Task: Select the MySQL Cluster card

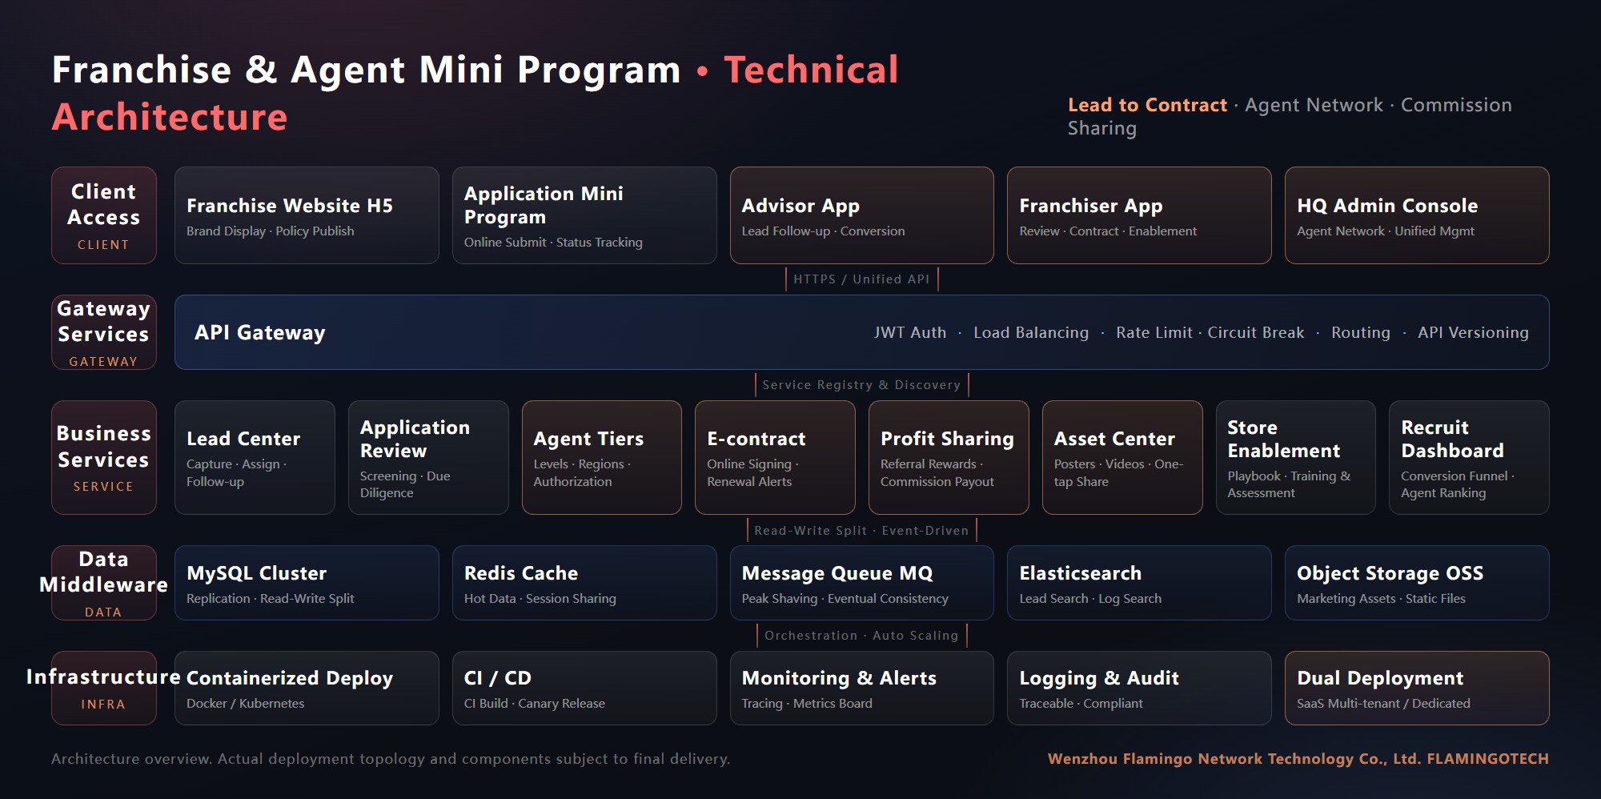Action: 307,583
